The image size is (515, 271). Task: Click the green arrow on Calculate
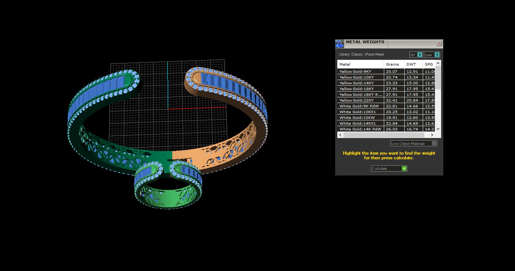pos(404,168)
